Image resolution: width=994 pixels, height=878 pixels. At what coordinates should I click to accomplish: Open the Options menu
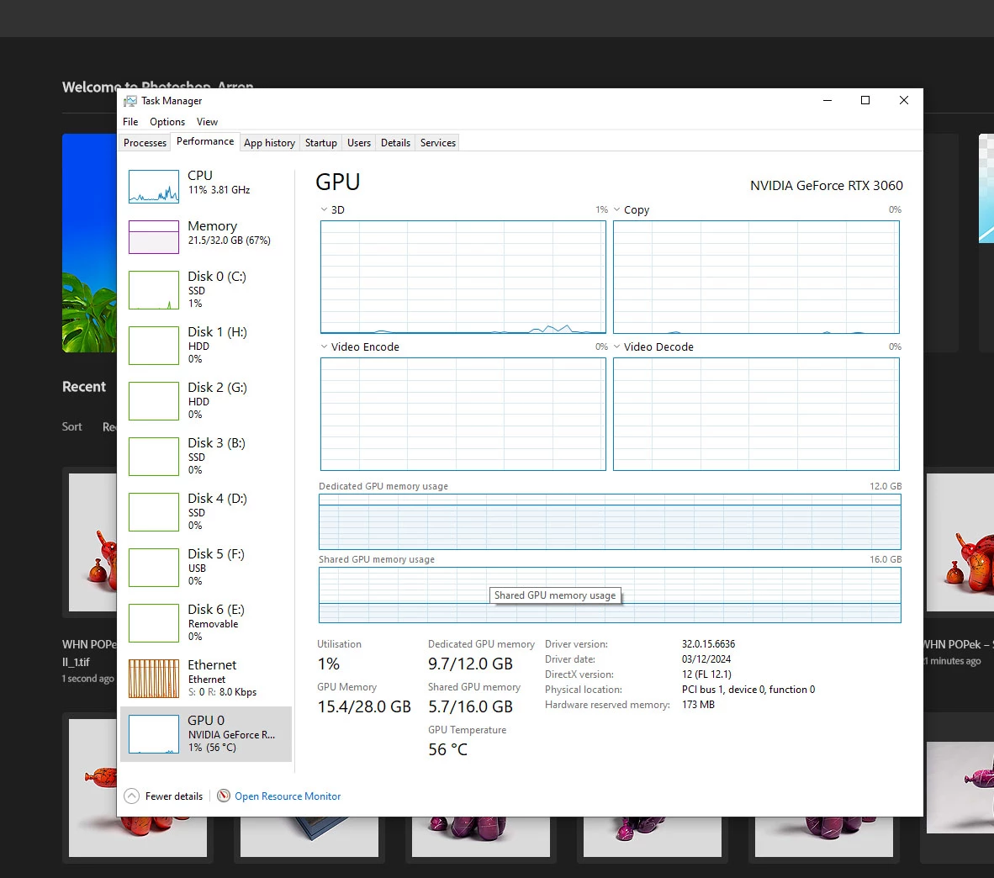[x=167, y=122]
